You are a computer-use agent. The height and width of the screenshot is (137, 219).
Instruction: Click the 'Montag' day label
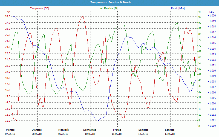click(x=10, y=130)
